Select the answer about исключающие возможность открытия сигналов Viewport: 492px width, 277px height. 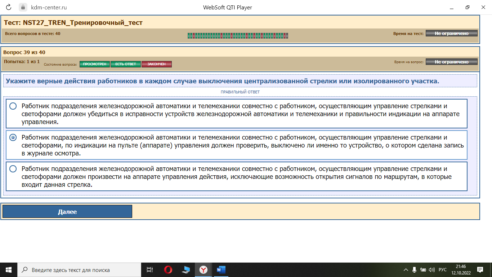(237, 176)
